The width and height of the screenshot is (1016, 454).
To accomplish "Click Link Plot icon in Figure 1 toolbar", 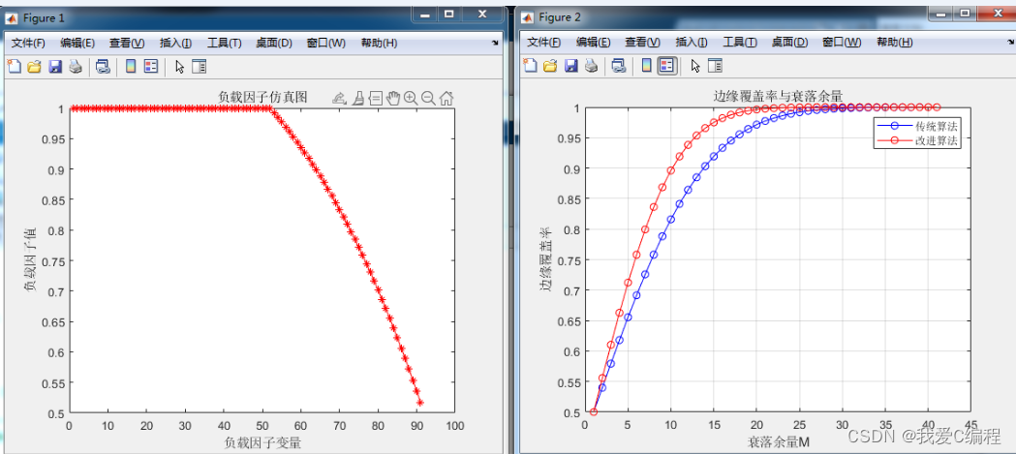I will pos(103,66).
